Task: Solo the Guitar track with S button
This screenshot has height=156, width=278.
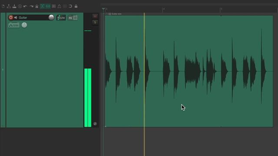Action: 95,22
